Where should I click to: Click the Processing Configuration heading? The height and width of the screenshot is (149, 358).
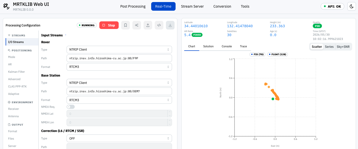[x=23, y=25]
